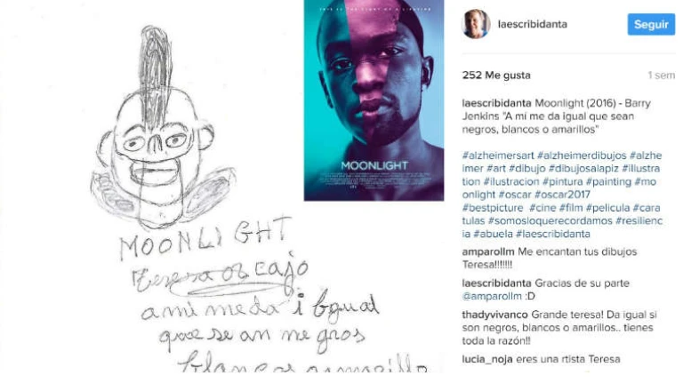The width and height of the screenshot is (683, 384).
Task: Click the 1 sem post timestamp
Action: [x=661, y=76]
